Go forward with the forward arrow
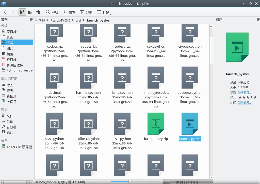The height and width of the screenshot is (184, 260). (13, 12)
